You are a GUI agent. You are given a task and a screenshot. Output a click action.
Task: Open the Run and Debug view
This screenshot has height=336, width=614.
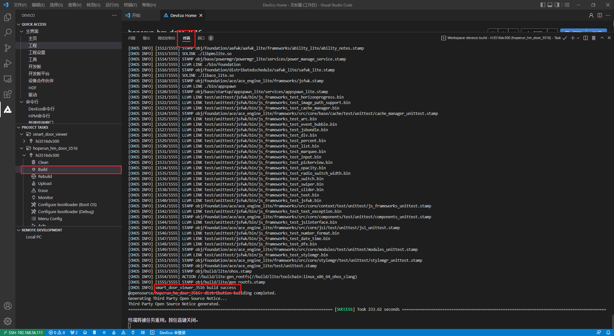coord(8,63)
